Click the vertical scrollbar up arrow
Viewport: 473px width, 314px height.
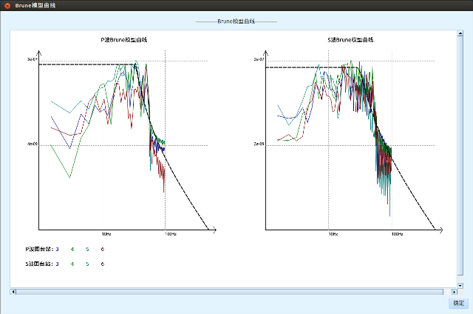click(x=460, y=34)
